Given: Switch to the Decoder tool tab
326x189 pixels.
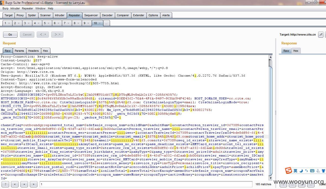Looking at the screenshot, I should (107, 15).
